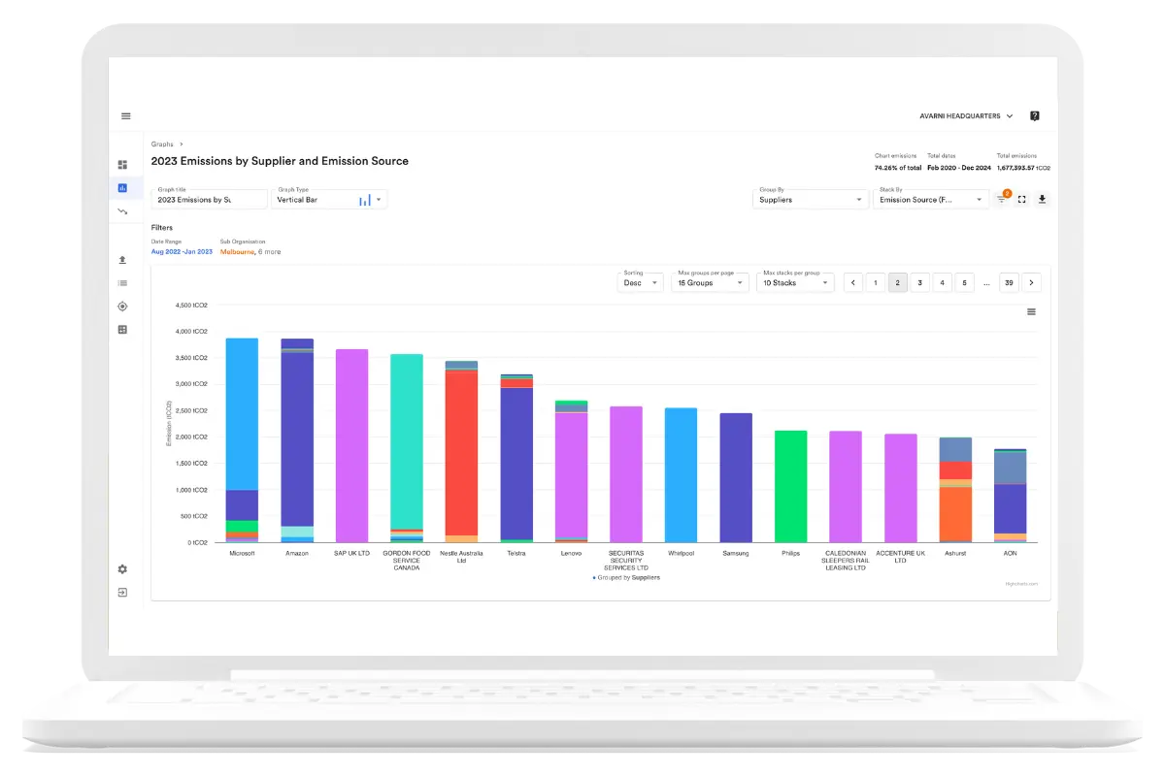Open the hamburger navigation menu
This screenshot has height=776, width=1165.
(126, 116)
